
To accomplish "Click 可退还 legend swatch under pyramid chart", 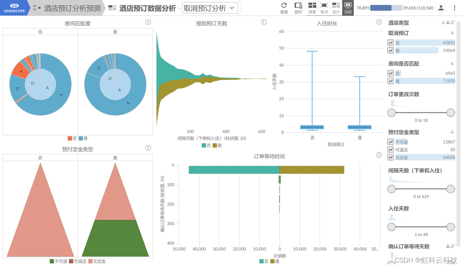I will pos(71,261).
